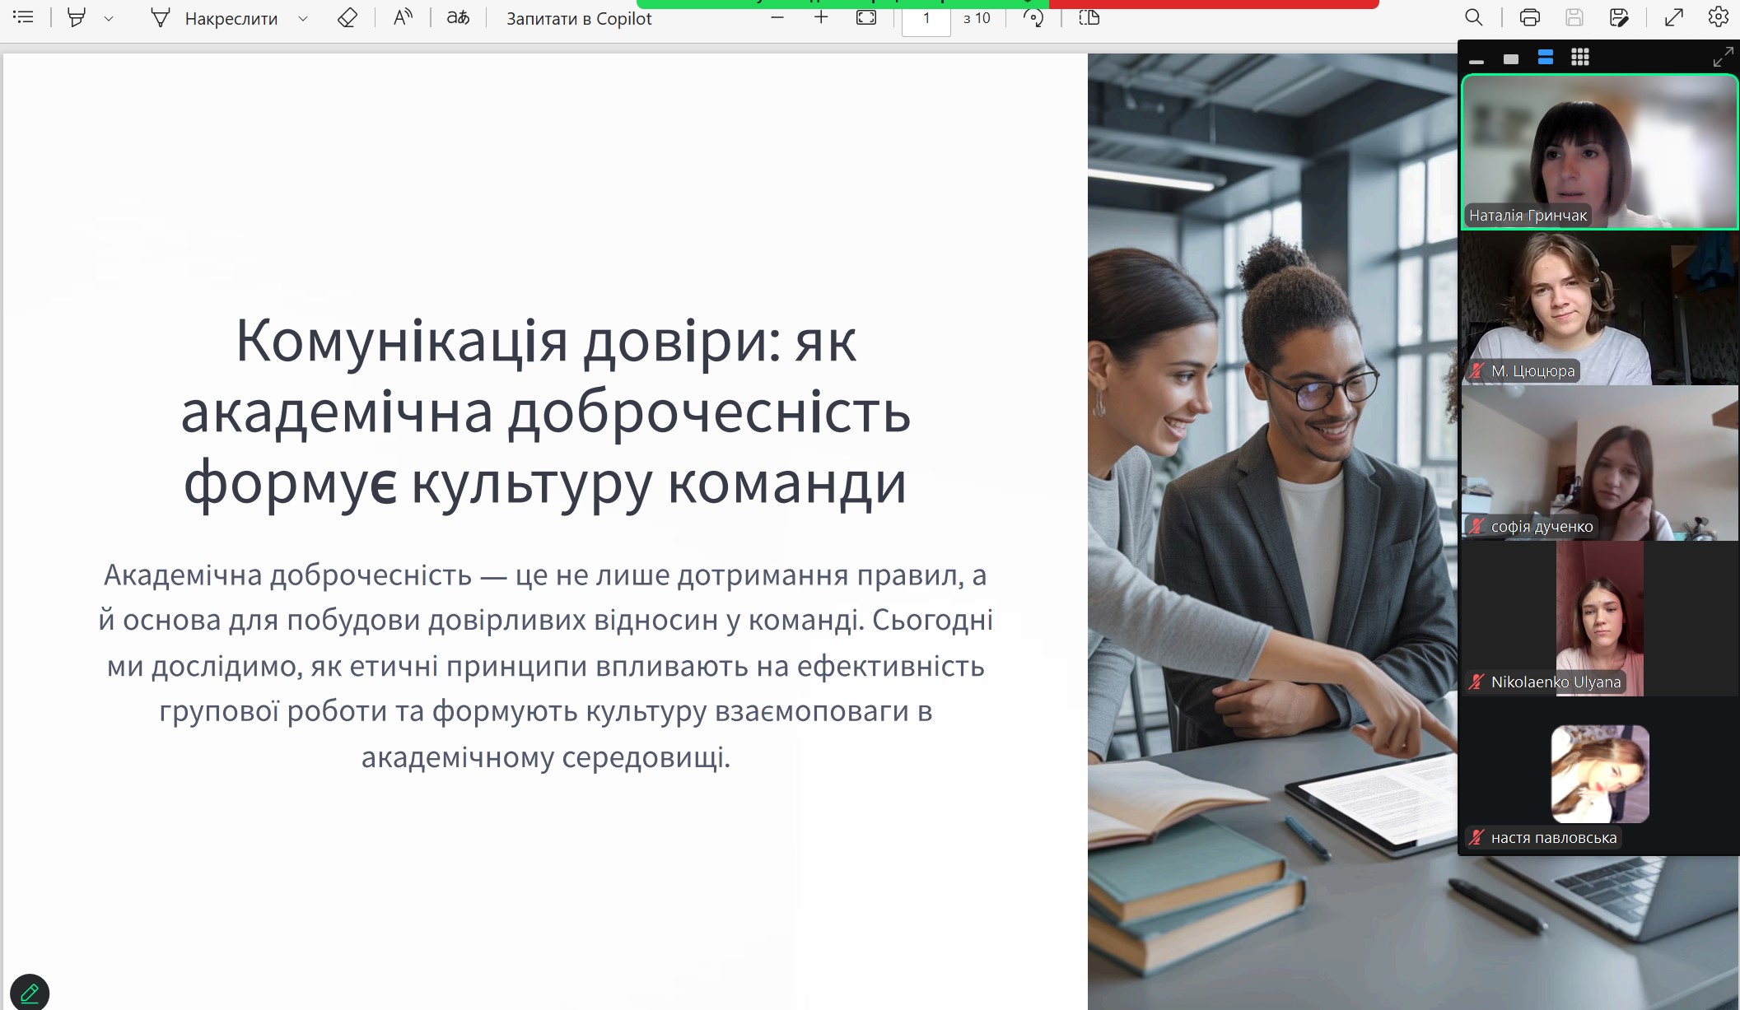Select Nikolaenko Ulyana's video tile
Image resolution: width=1740 pixels, height=1010 pixels.
pos(1598,619)
